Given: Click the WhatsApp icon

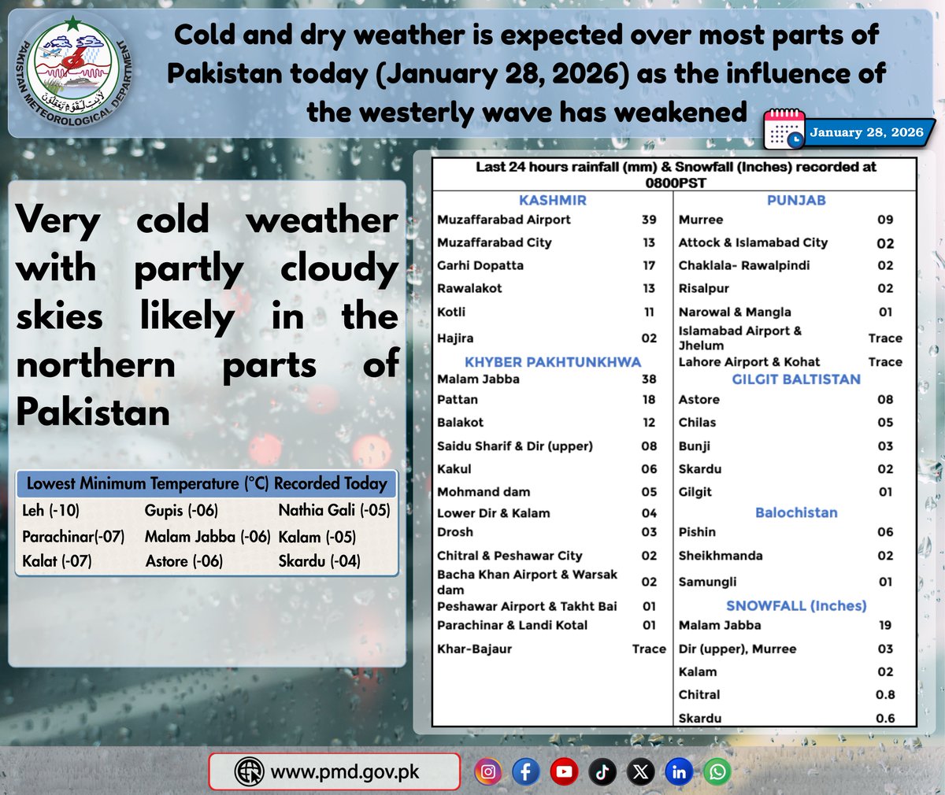Looking at the screenshot, I should (x=717, y=772).
